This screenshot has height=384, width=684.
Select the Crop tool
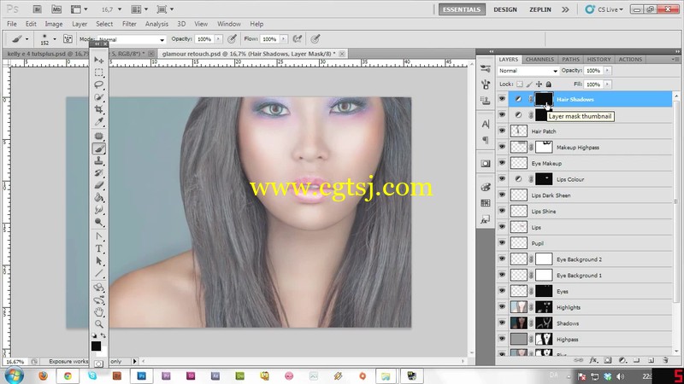(x=99, y=109)
